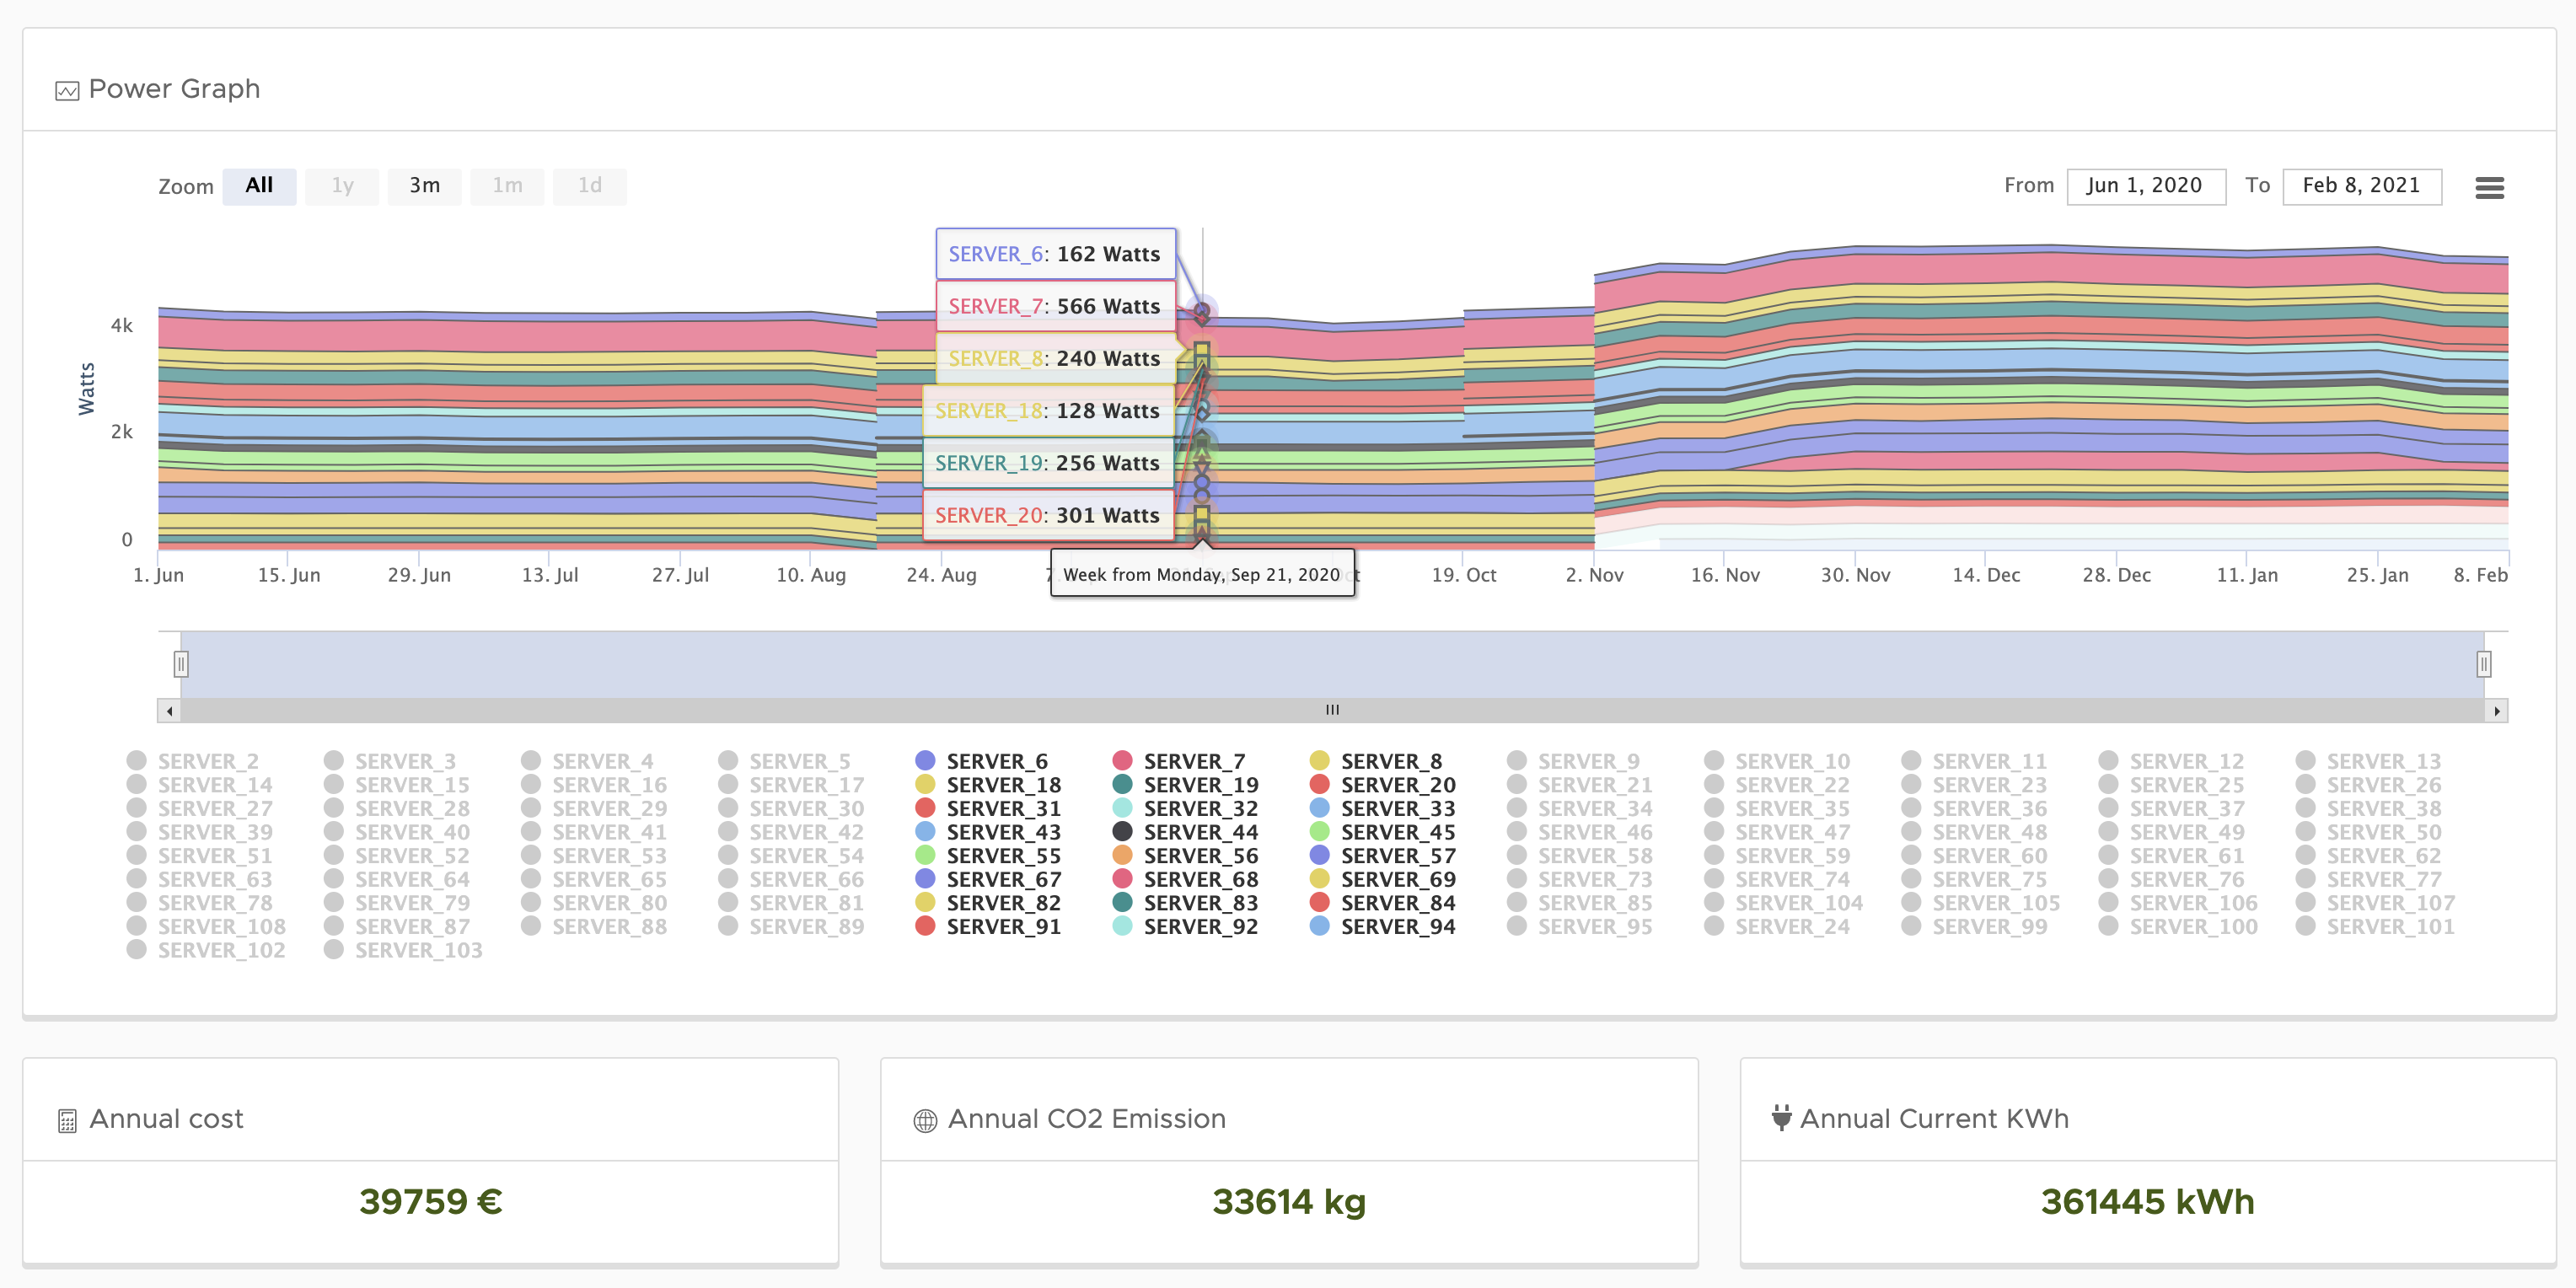Viewport: 2576px width, 1288px height.
Task: Click the Annual Current KWh plug icon
Action: click(1781, 1118)
